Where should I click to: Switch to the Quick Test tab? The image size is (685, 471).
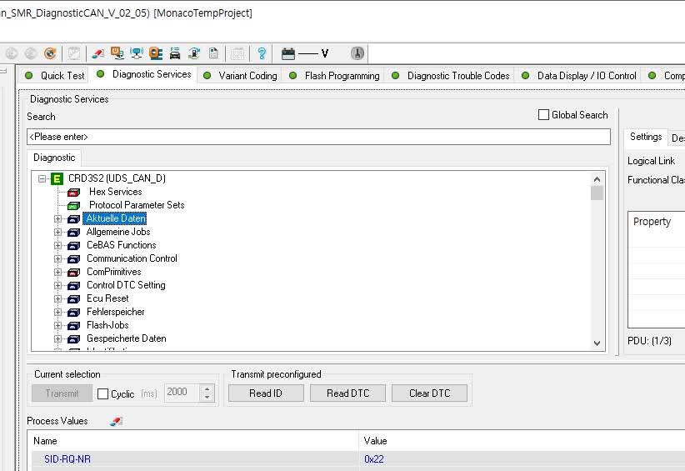click(54, 76)
